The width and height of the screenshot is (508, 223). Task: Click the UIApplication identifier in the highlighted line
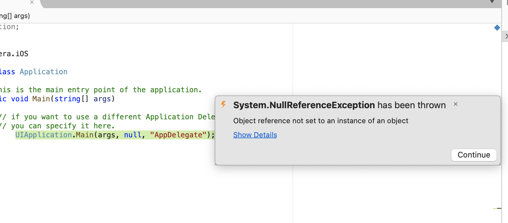(x=44, y=135)
